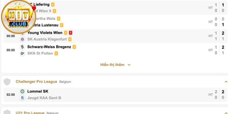Click the Lommel SK team crest
The image size is (228, 114).
point(22,91)
